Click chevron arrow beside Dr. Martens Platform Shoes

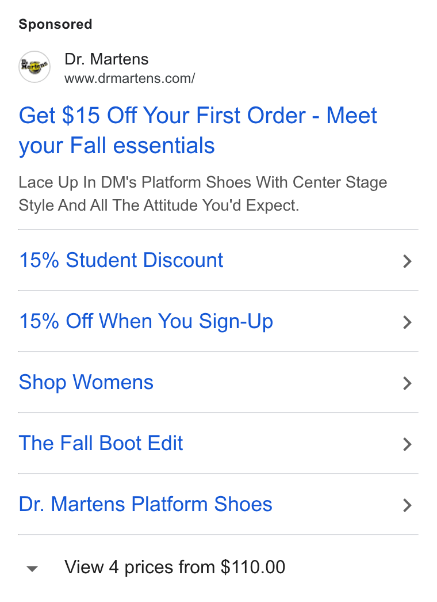pos(407,505)
